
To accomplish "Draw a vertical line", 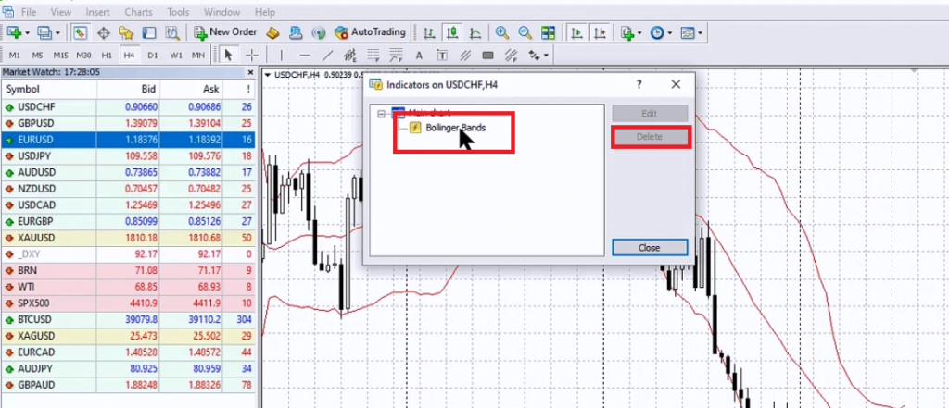I will 284,56.
